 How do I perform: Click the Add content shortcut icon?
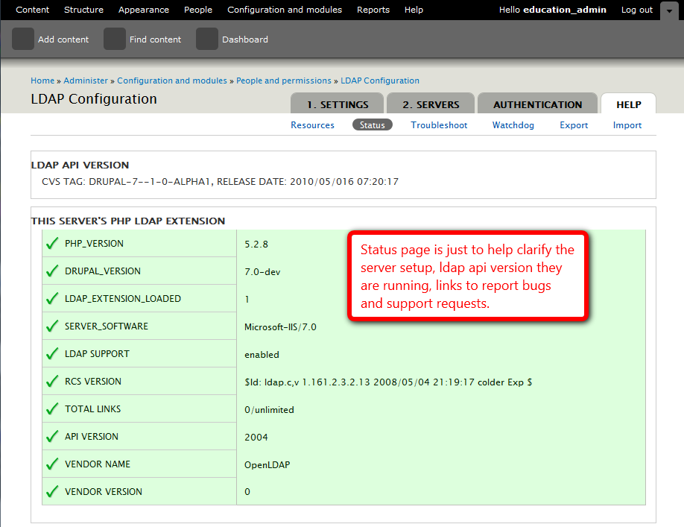[x=22, y=38]
